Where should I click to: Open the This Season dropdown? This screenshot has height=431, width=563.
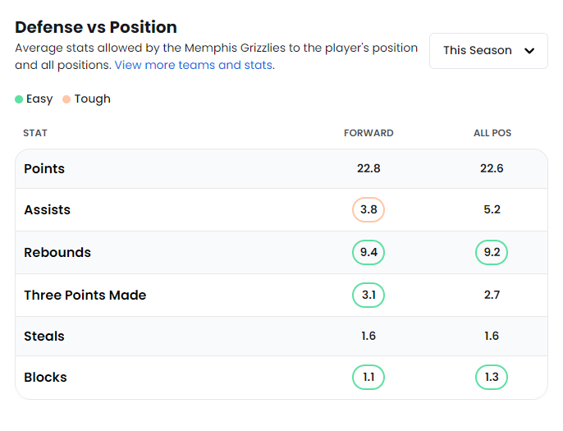(487, 51)
